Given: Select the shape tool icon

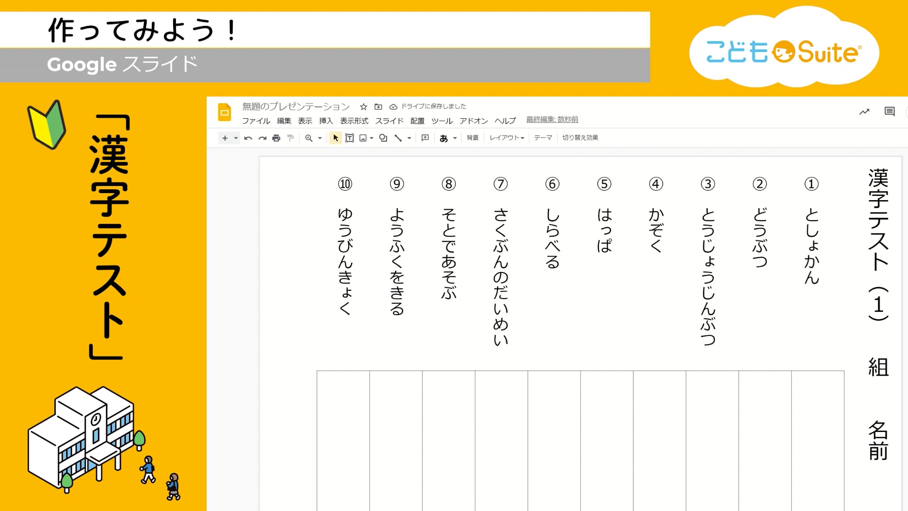Looking at the screenshot, I should (x=383, y=138).
